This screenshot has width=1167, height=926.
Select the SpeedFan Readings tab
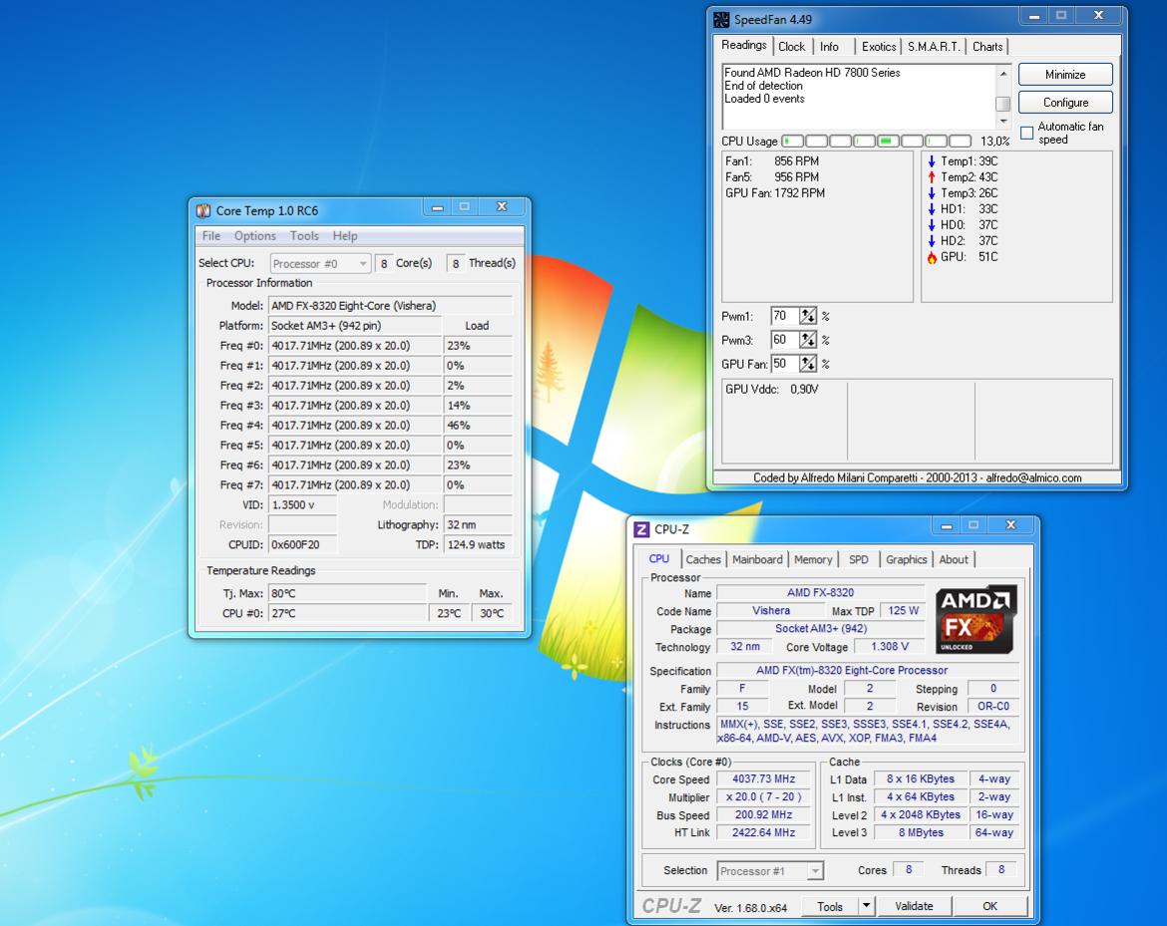743,46
